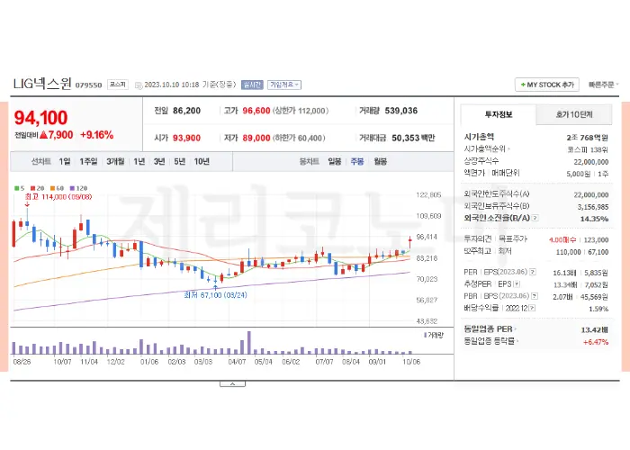Open the 기업개요 dropdown
The image size is (630, 450).
284,85
